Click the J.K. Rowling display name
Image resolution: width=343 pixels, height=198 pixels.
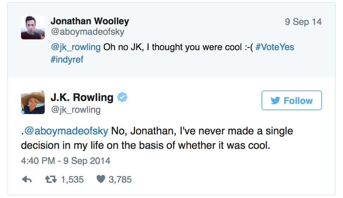(x=82, y=97)
